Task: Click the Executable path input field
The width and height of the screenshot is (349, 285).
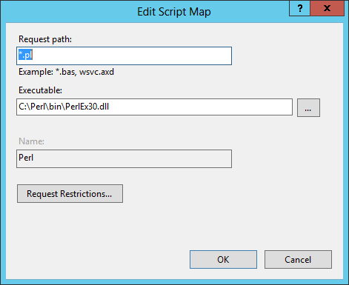Action: pos(154,107)
